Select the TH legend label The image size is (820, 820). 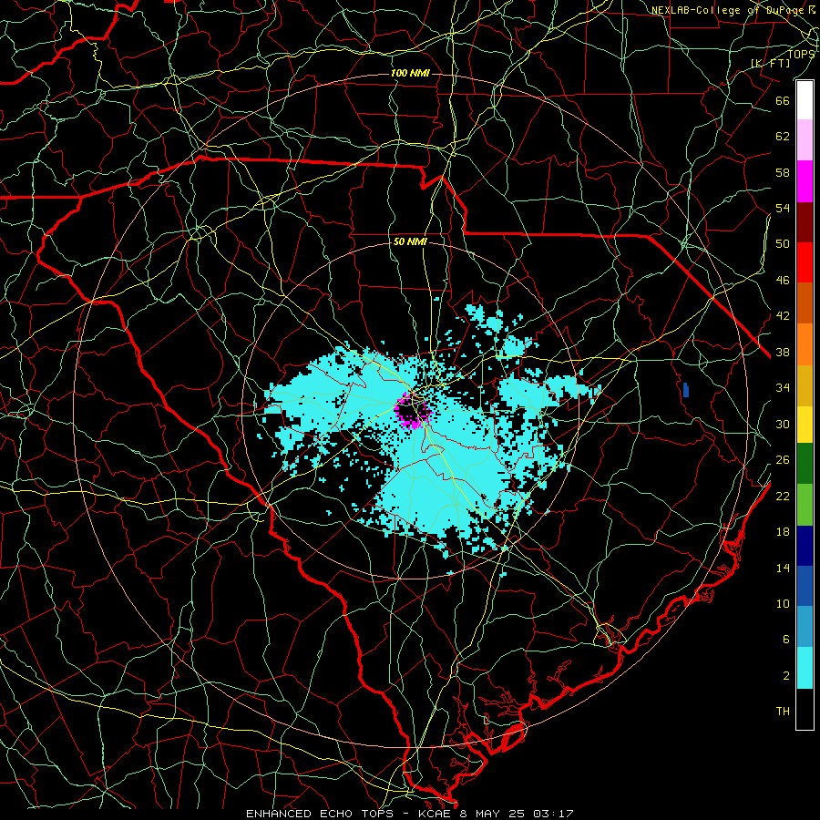pyautogui.click(x=783, y=712)
